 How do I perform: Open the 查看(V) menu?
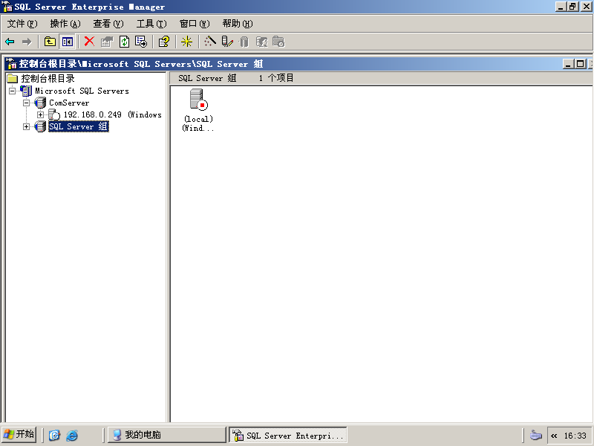click(108, 24)
